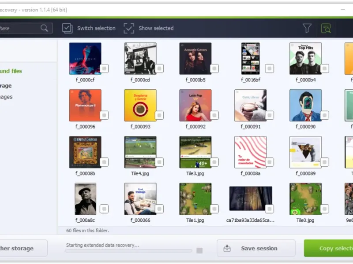The height and width of the screenshot is (264, 353).
Task: Click the Tile4.jpg file name
Action: click(x=140, y=173)
